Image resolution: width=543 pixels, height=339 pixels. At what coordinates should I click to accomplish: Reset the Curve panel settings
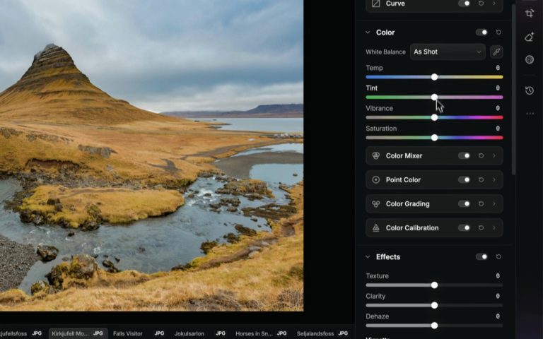481,4
